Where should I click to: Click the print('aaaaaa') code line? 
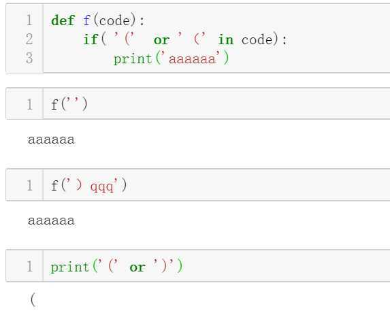[171, 59]
